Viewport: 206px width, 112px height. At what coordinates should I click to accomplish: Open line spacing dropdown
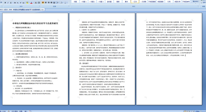coord(58,3)
